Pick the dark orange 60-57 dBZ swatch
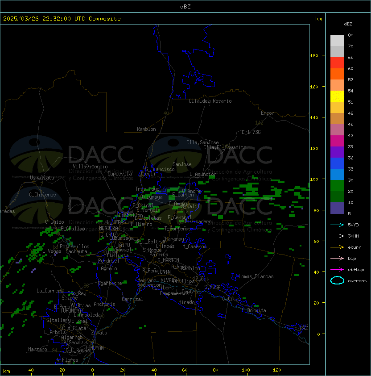Screen dimensions: 371x376 pyautogui.click(x=337, y=74)
